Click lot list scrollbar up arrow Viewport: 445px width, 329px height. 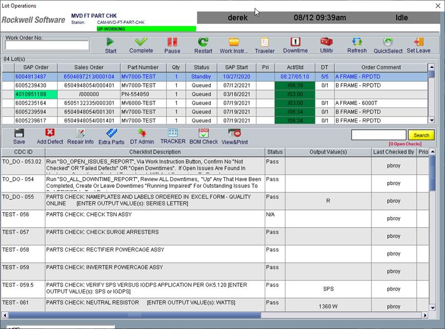tap(432, 67)
